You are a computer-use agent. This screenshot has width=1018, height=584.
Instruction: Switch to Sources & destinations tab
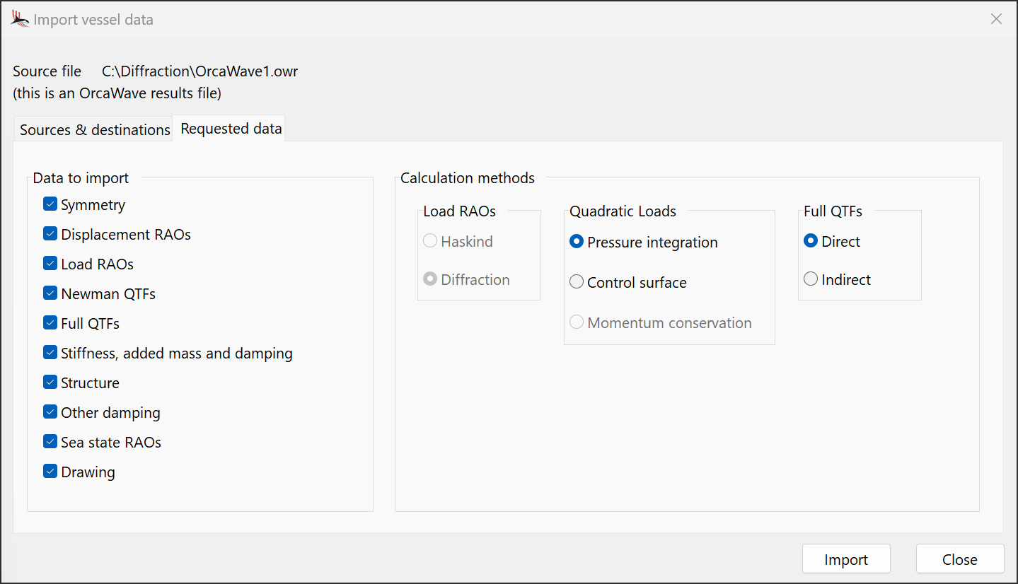(x=95, y=130)
